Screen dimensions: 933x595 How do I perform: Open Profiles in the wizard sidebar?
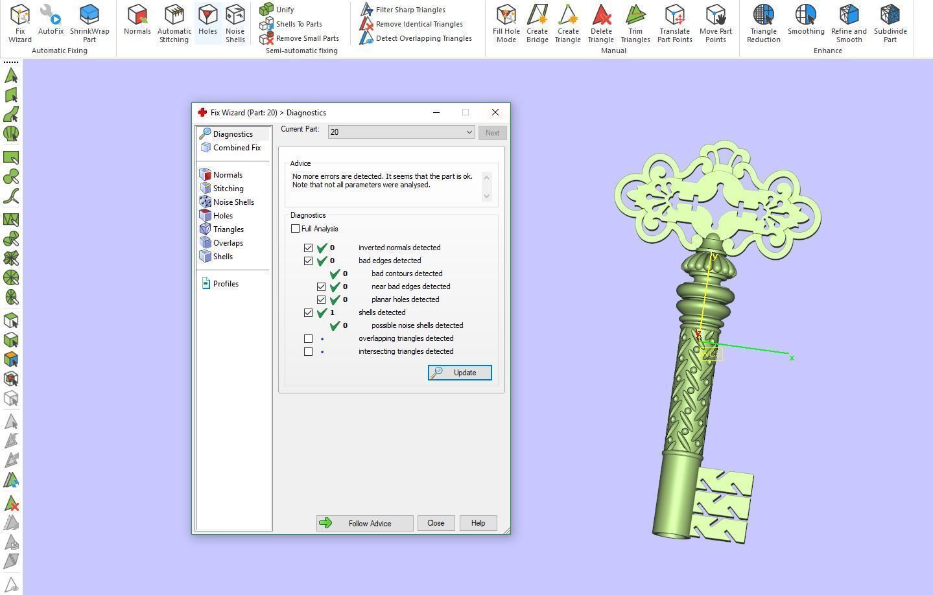tap(225, 284)
